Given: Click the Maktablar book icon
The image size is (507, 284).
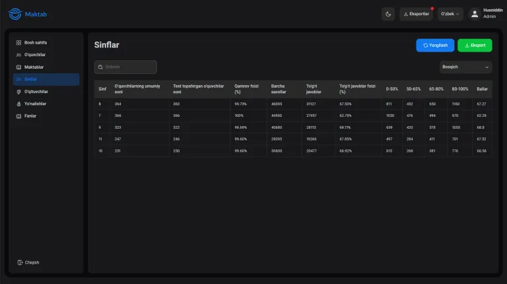Looking at the screenshot, I should (18, 67).
